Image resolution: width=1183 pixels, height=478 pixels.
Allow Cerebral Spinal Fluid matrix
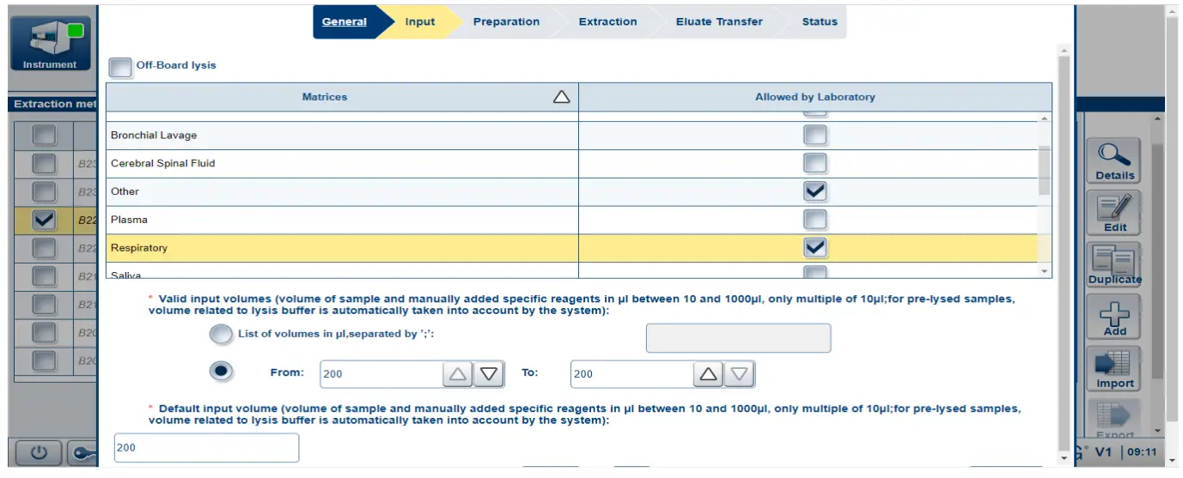(x=814, y=163)
